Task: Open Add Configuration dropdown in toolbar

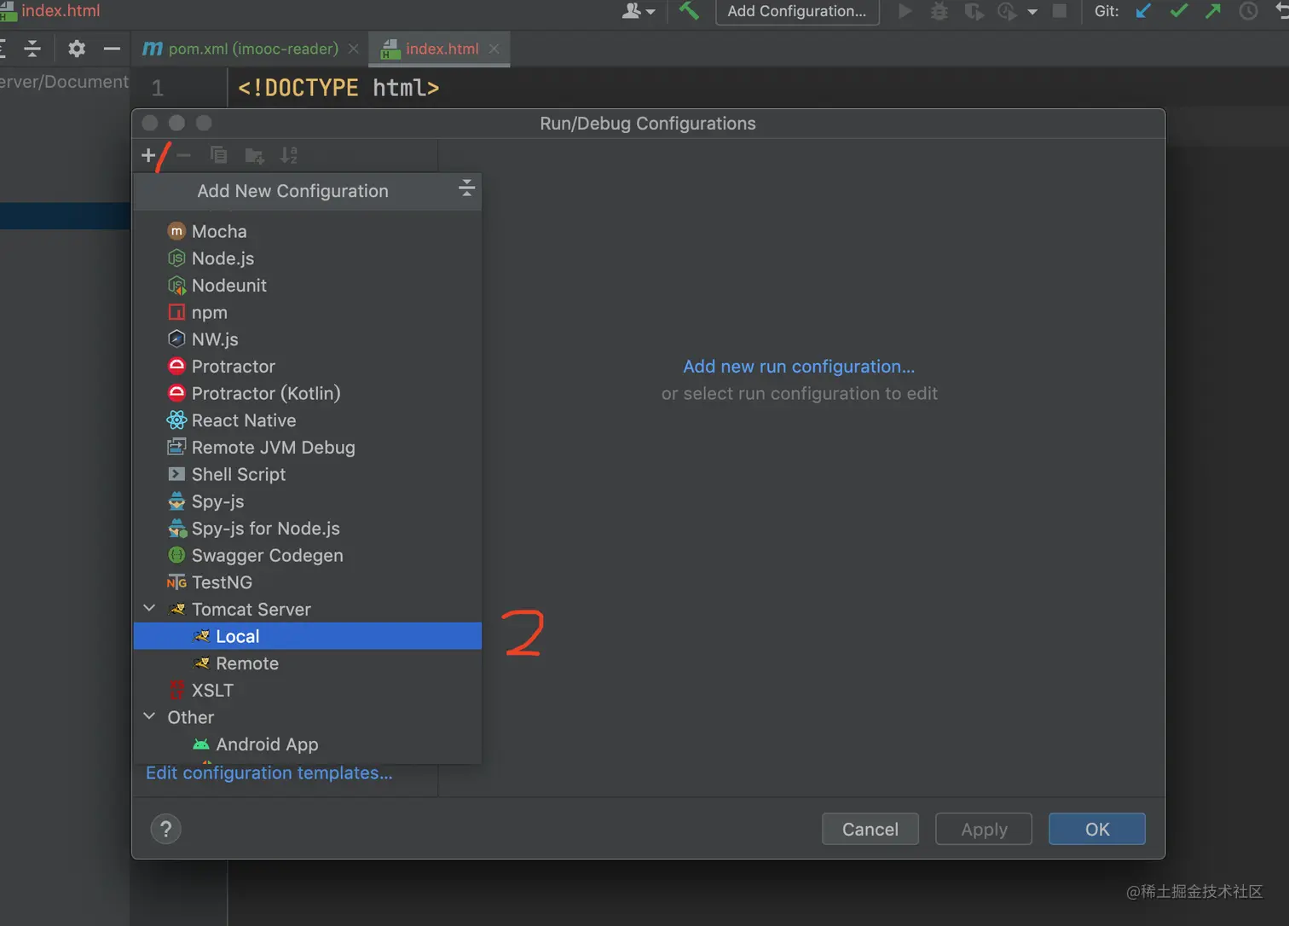Action: (797, 12)
